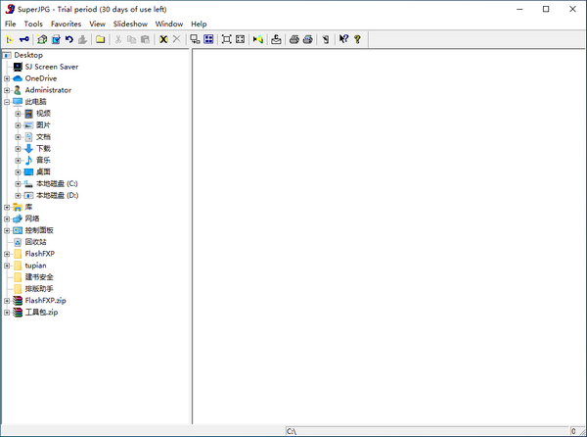Click the full screen expand icon
The width and height of the screenshot is (587, 437).
point(240,39)
